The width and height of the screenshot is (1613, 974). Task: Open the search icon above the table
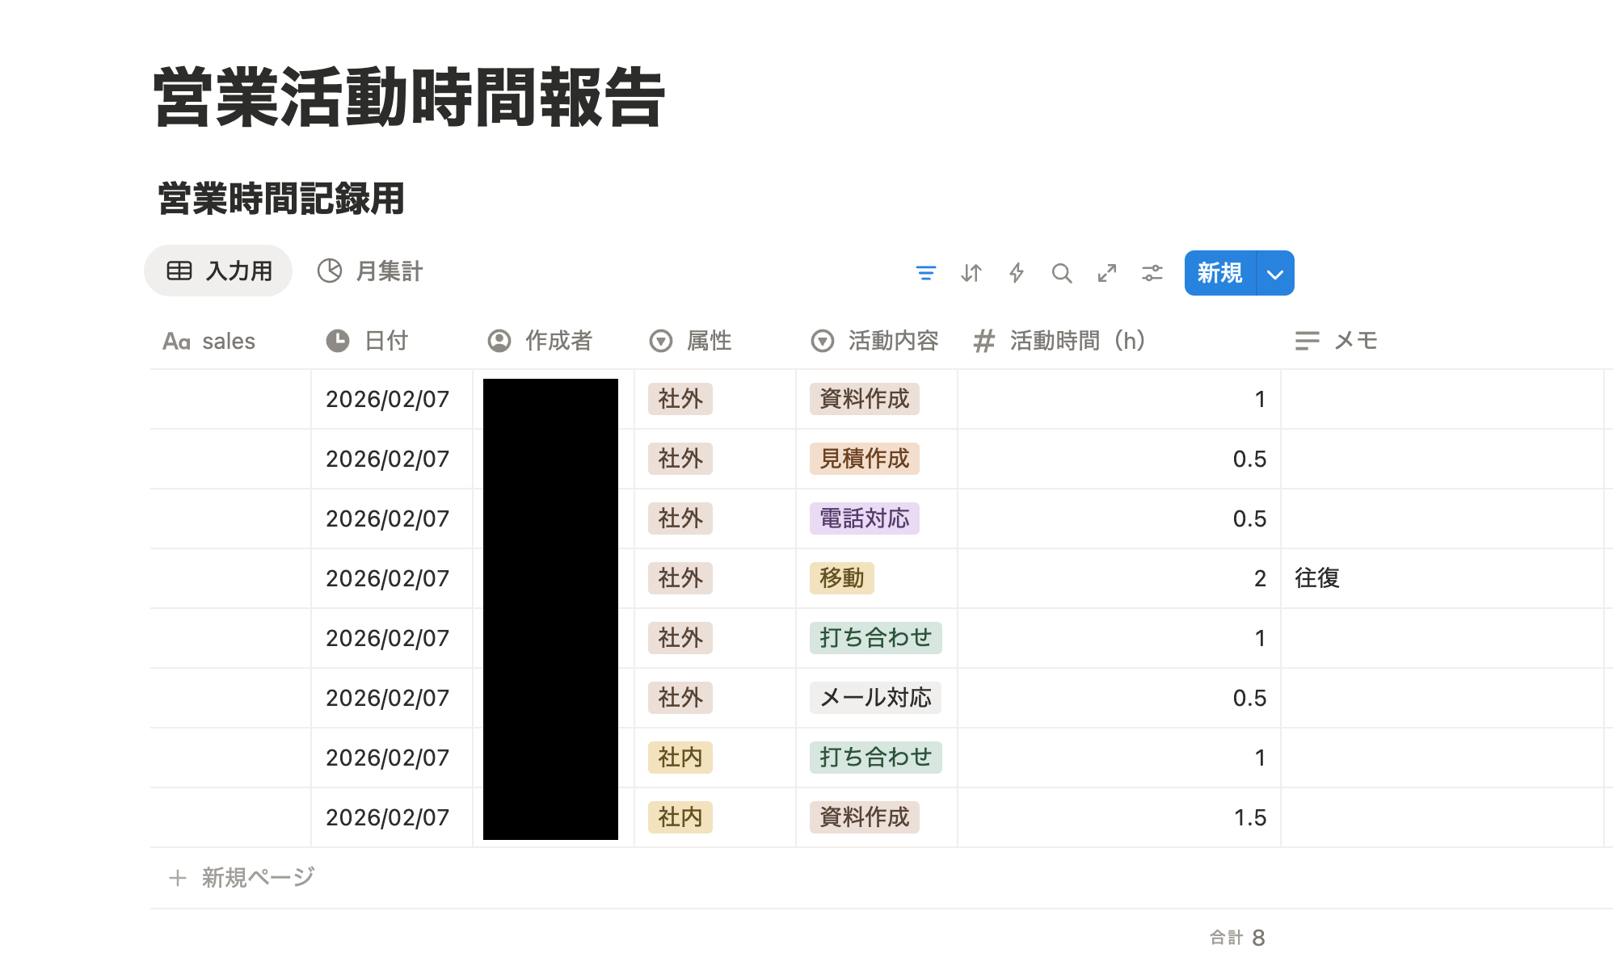[1063, 274]
